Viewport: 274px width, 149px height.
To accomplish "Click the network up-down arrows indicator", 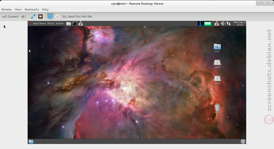I will tap(228, 23).
